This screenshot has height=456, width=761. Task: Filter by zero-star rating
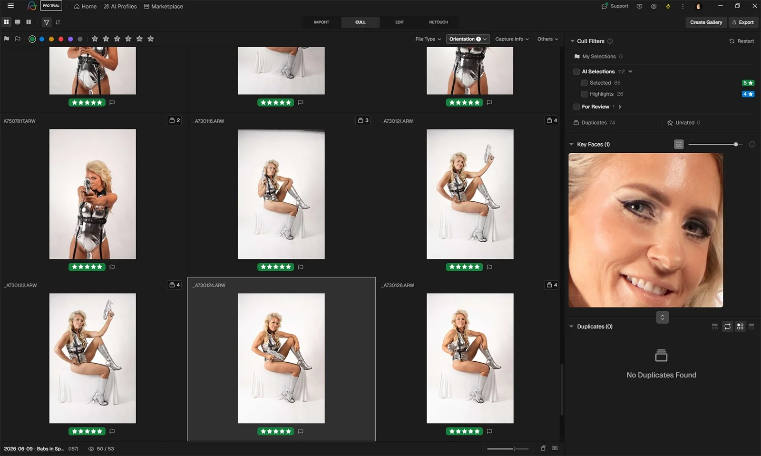(95, 39)
